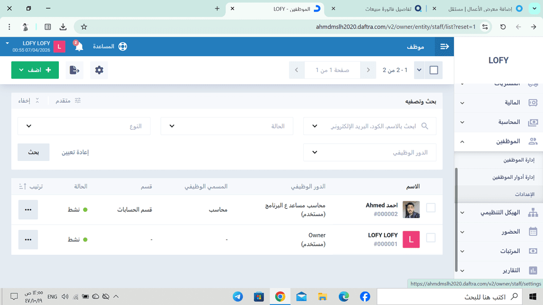Click the employees people icon in sidebar
Screen dimensions: 543x305
point(533,141)
